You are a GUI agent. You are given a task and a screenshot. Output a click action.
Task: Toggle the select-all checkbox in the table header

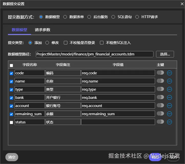(11, 65)
